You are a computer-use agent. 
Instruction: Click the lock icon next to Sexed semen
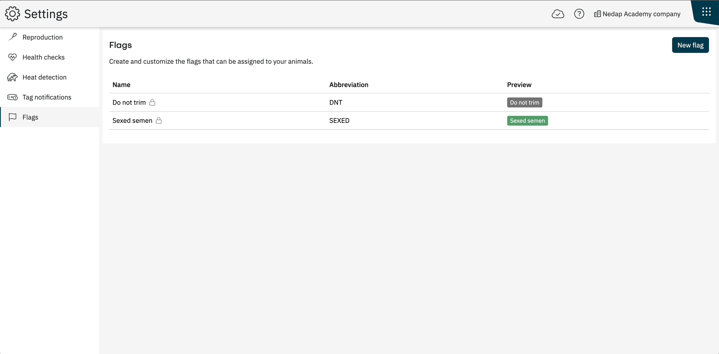[159, 120]
